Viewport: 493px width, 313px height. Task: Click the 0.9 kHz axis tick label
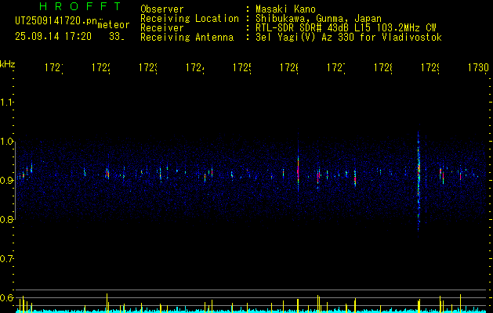(6, 180)
